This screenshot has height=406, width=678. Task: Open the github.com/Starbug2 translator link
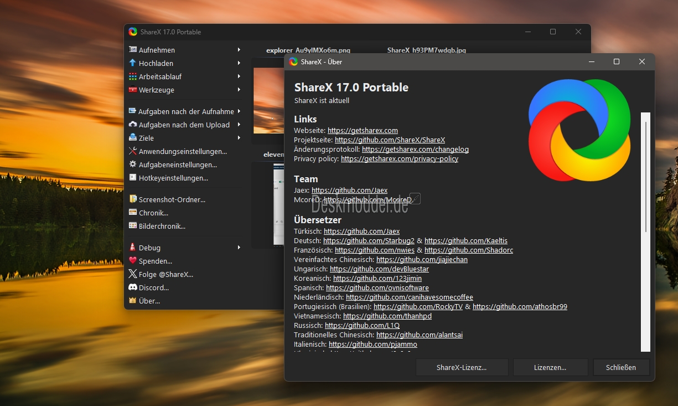tap(369, 241)
